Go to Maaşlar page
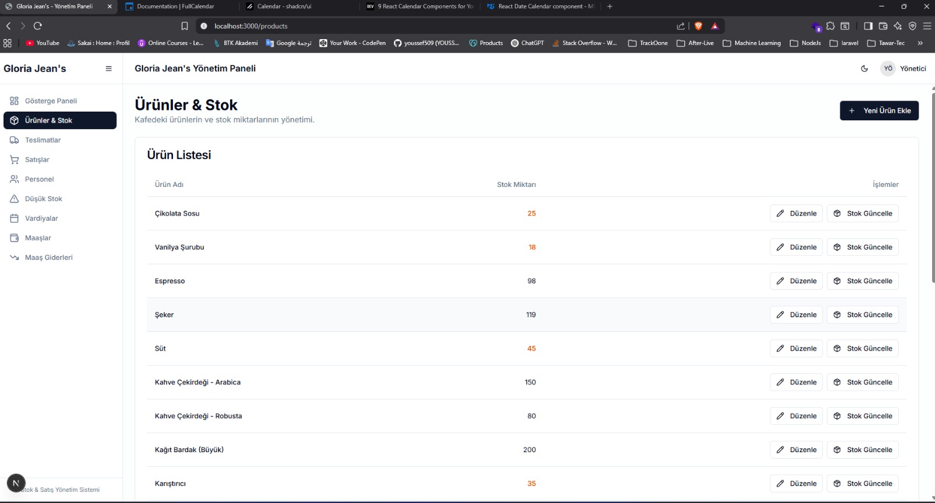Screen dimensions: 935x503 pyautogui.click(x=60, y=238)
